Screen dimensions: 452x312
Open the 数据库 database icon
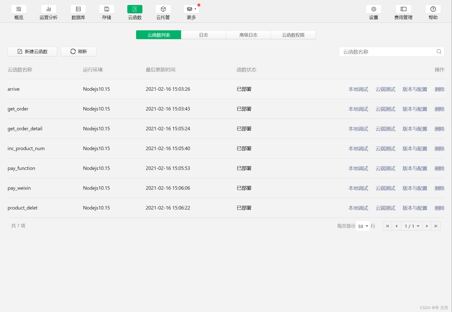pyautogui.click(x=78, y=9)
